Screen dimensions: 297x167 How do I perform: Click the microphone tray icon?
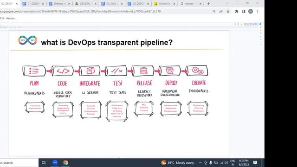pos(211,163)
